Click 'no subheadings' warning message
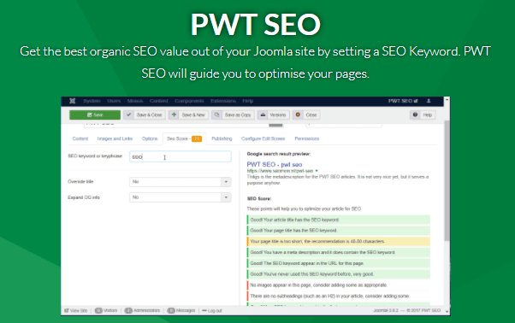 tap(338, 297)
